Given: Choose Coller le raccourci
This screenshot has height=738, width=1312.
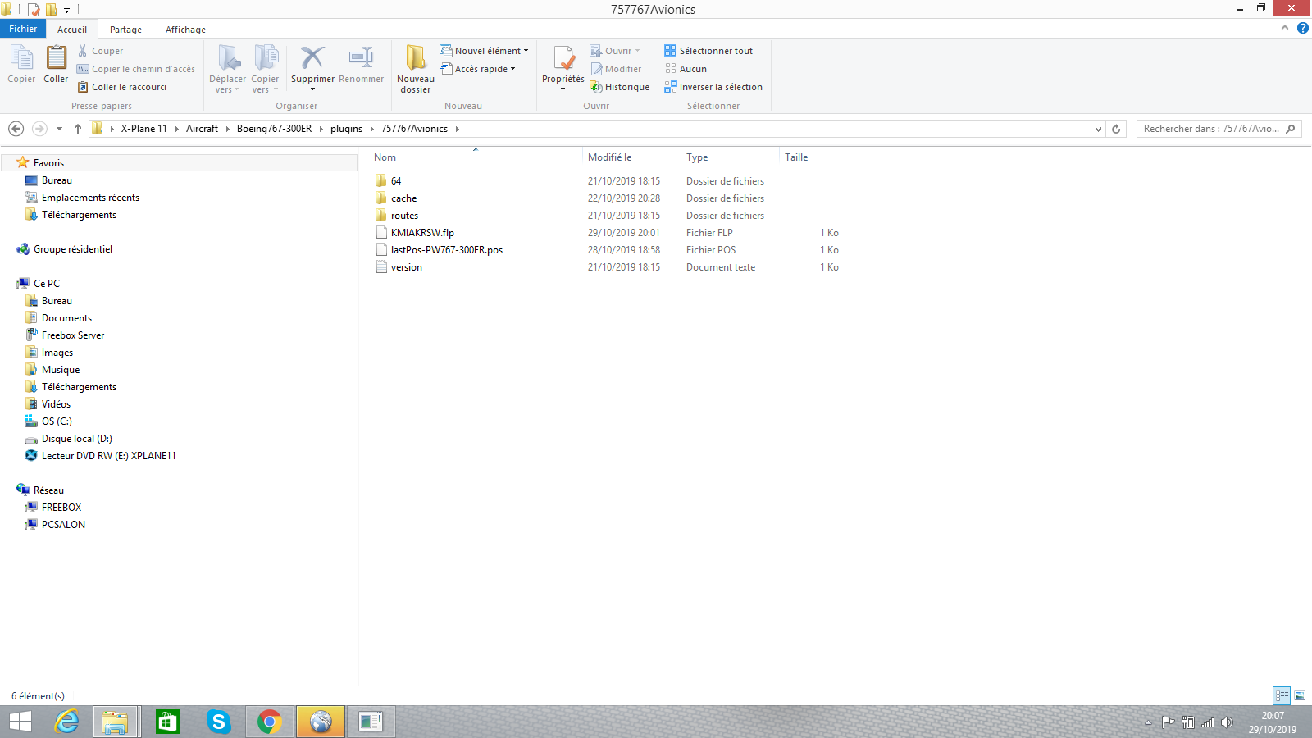Looking at the screenshot, I should click(122, 87).
